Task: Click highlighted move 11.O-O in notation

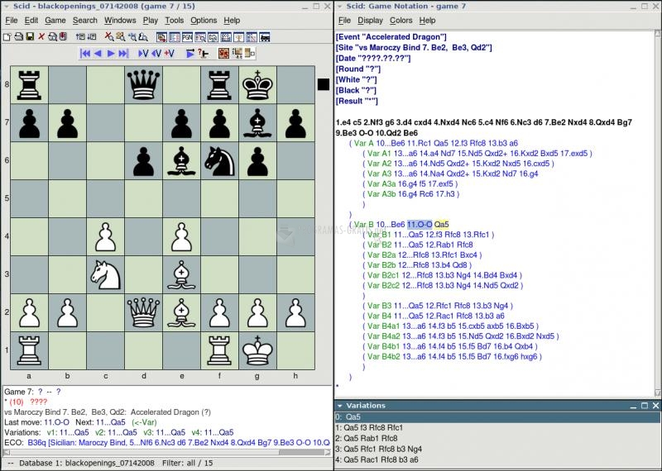Action: coord(420,224)
